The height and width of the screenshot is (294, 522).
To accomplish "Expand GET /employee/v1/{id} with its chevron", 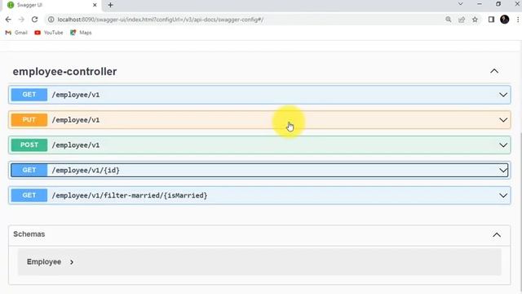I will [x=503, y=171].
